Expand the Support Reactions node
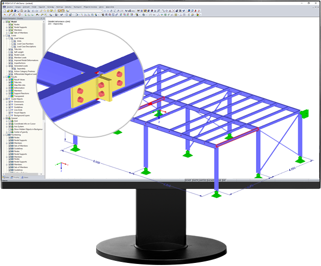Image resolution: width=321 pixels, height=266 pixels. pos(7,93)
